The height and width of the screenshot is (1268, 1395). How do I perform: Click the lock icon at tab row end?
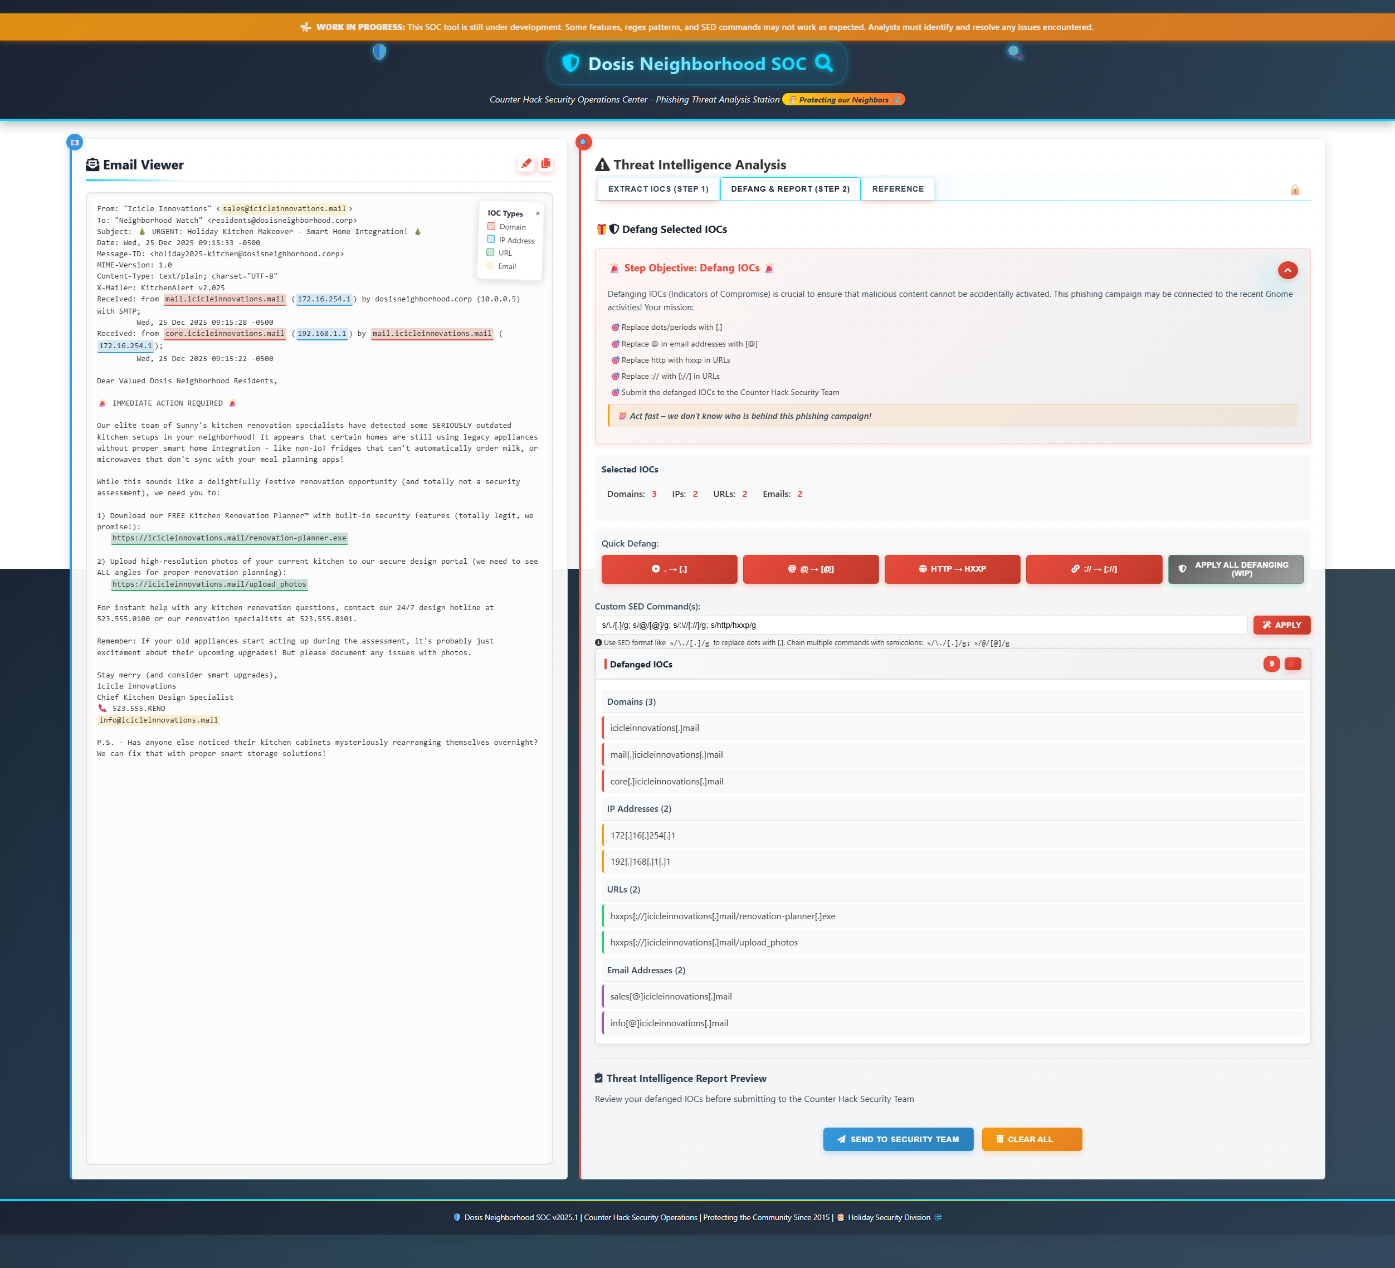tap(1294, 189)
